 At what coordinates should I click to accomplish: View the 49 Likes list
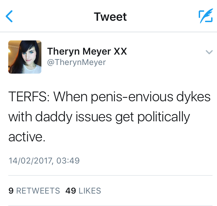pos(83,190)
